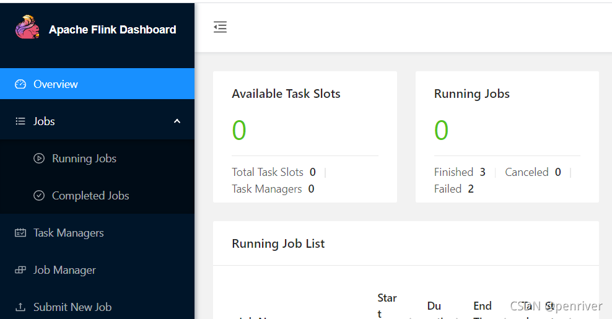Click the End Time column header

coord(483,310)
